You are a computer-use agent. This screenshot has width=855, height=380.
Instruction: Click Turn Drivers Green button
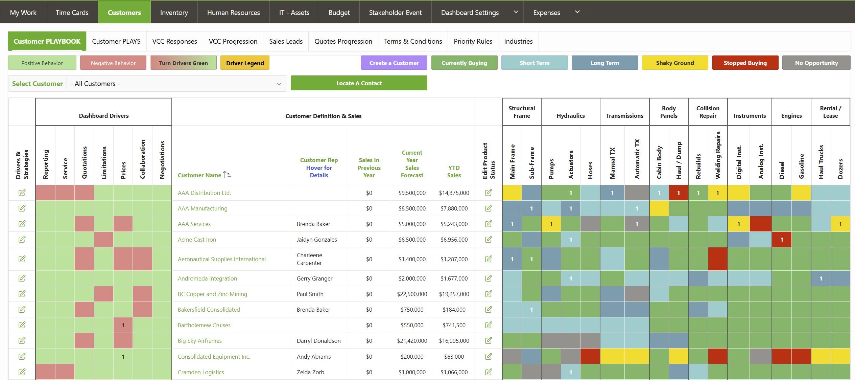tap(184, 63)
